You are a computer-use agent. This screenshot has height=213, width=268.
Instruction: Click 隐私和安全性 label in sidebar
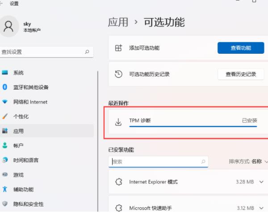(x=29, y=204)
